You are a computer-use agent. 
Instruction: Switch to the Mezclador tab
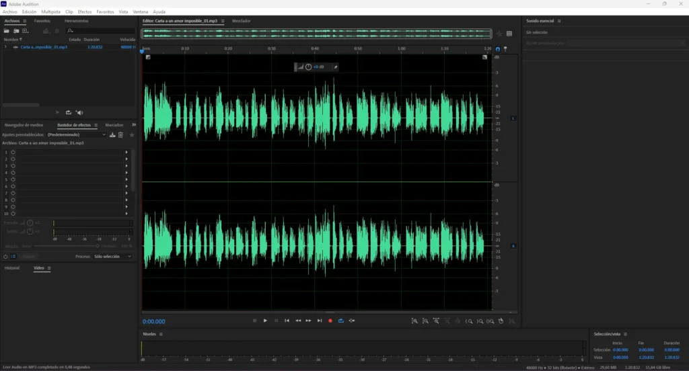pyautogui.click(x=242, y=21)
